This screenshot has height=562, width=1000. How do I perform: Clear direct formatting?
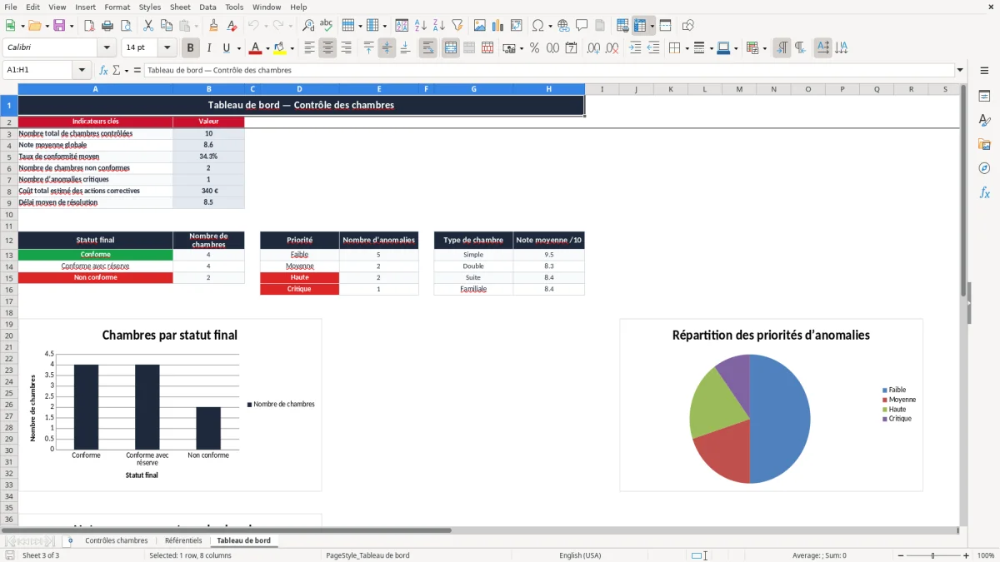(x=232, y=26)
